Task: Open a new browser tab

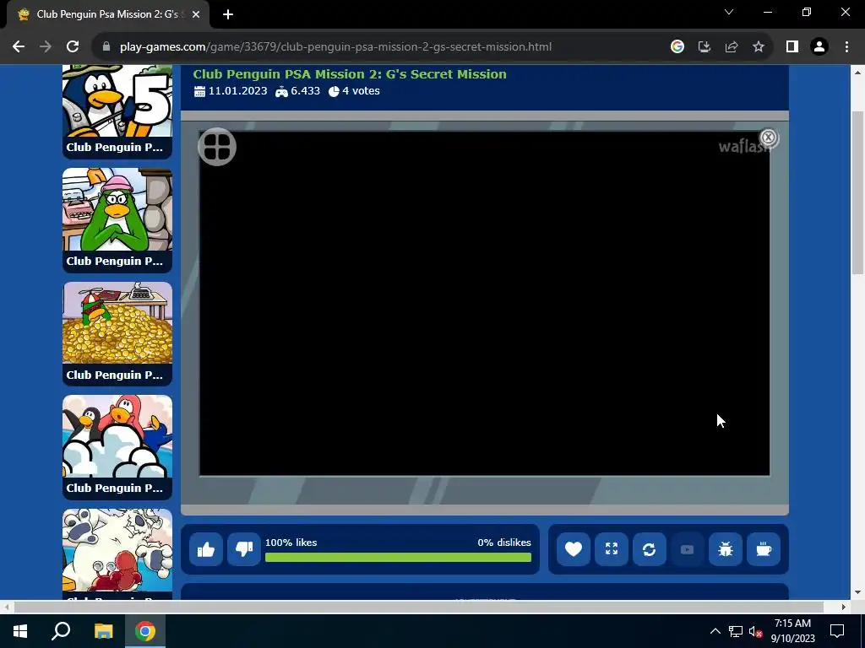Action: [x=228, y=14]
